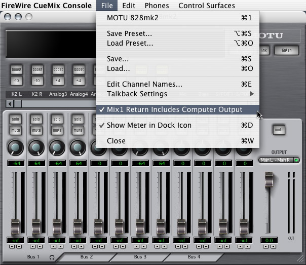This screenshot has height=265, width=306.
Task: Choose Load... from File menu
Action: pyautogui.click(x=178, y=68)
